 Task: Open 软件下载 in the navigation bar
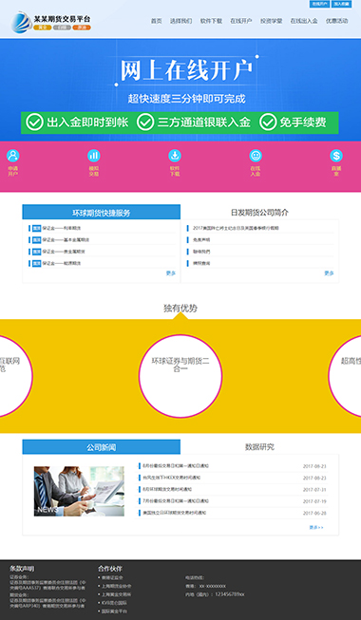click(211, 21)
